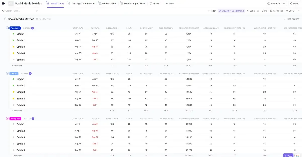Open Facebook Batch 2 task

pos(21,40)
